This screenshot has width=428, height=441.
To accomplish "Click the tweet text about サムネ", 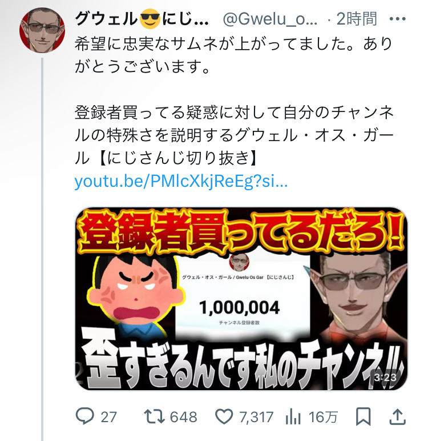I will [233, 55].
